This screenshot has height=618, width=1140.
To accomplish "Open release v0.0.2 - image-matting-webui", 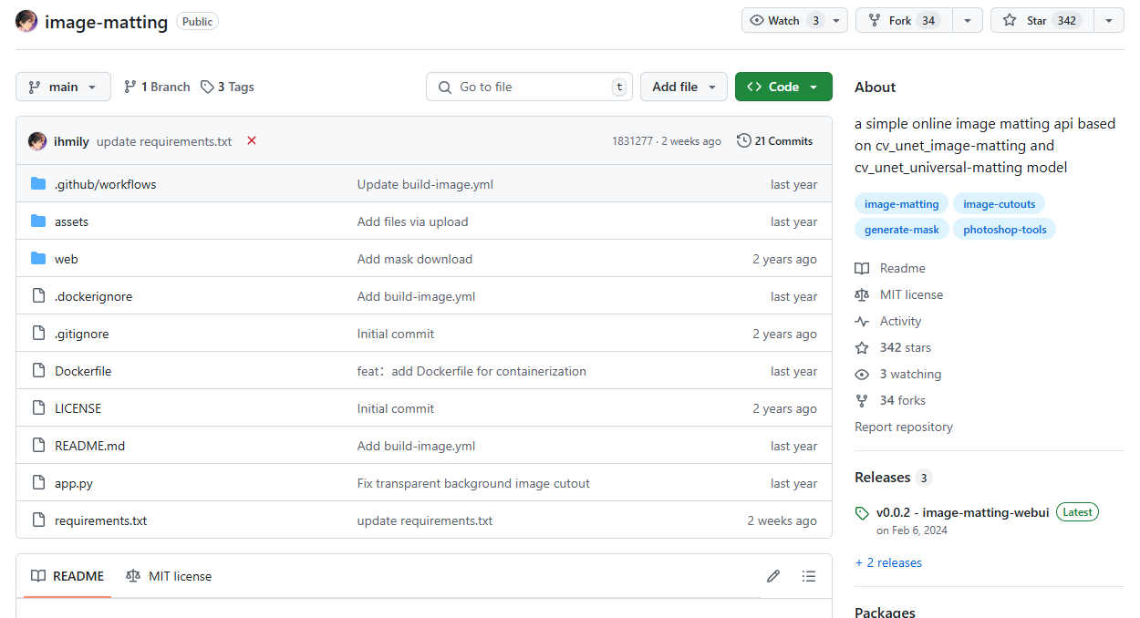I will point(963,512).
